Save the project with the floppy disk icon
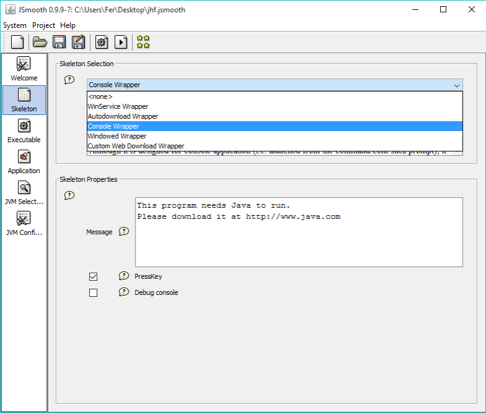 coord(59,42)
